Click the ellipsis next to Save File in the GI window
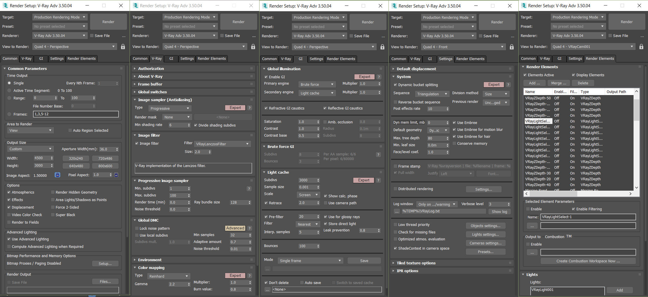The height and width of the screenshot is (297, 648). (x=383, y=36)
